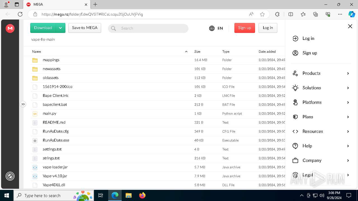Expand the Help menu chevron
The height and width of the screenshot is (201, 358).
coord(348,146)
